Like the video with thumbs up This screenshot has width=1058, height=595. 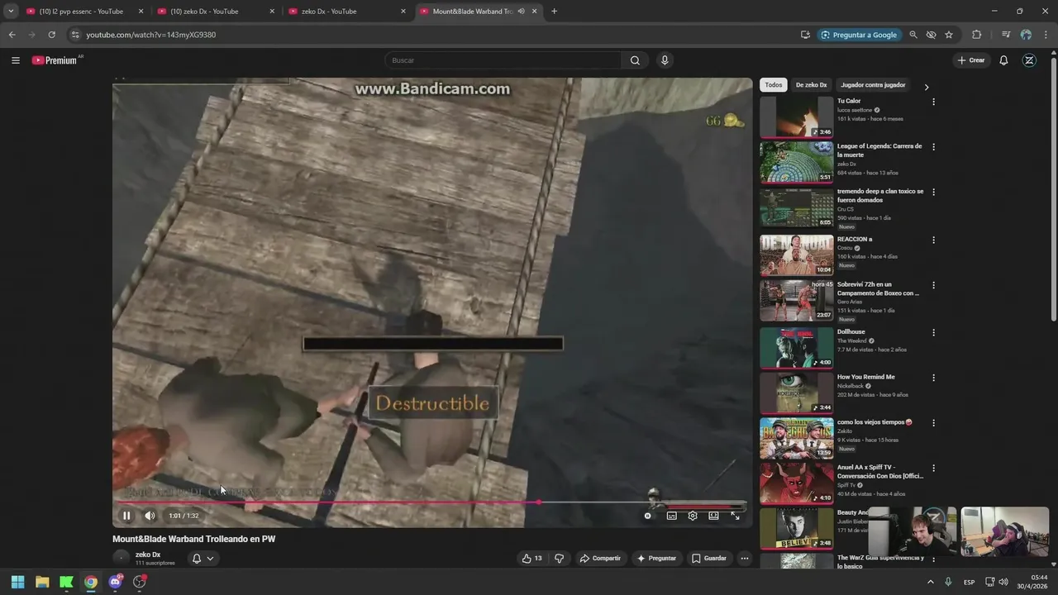(531, 559)
